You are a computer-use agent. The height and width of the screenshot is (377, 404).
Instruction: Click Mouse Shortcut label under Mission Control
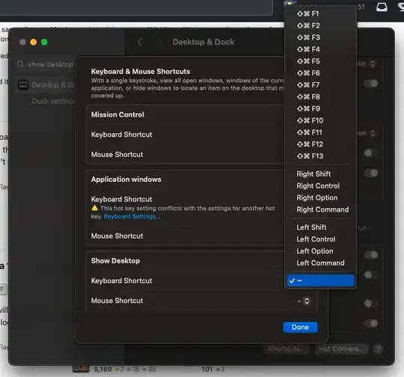(x=117, y=155)
